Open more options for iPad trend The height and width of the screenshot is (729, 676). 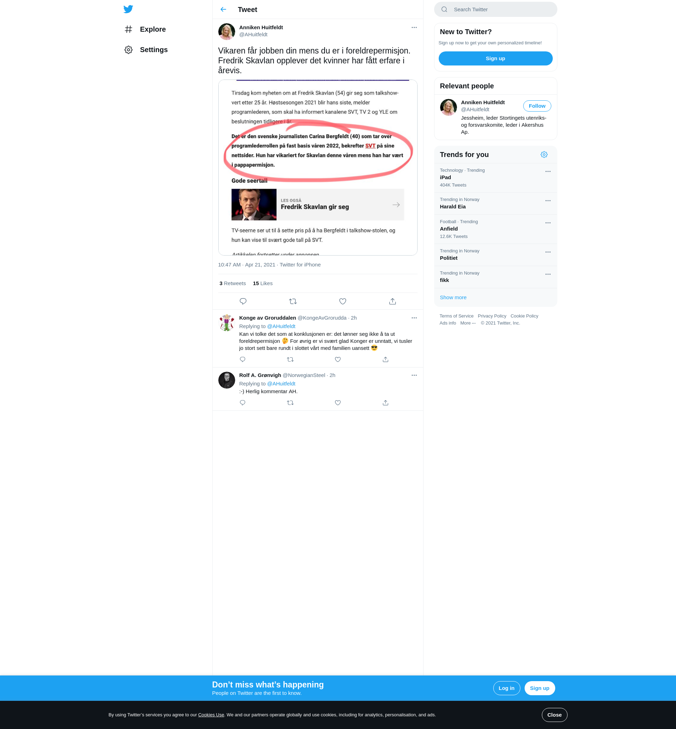[547, 171]
